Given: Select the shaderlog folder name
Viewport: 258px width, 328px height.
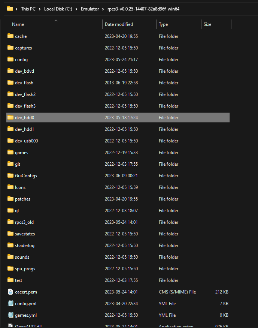Looking at the screenshot, I should click(25, 246).
